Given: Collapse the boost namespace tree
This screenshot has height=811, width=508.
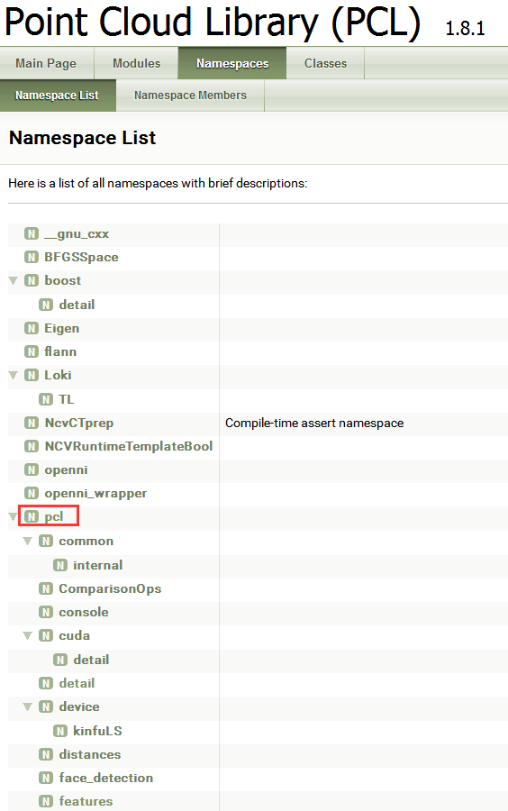Looking at the screenshot, I should point(14,280).
